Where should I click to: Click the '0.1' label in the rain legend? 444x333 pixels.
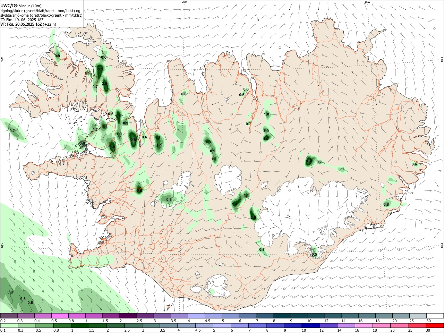pos(3,331)
